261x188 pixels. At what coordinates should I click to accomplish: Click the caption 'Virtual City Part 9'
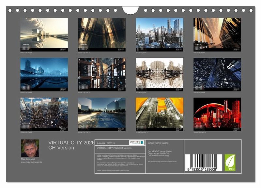click(x=26, y=133)
